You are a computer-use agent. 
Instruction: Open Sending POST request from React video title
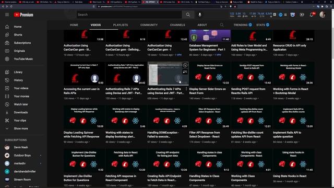(248, 91)
